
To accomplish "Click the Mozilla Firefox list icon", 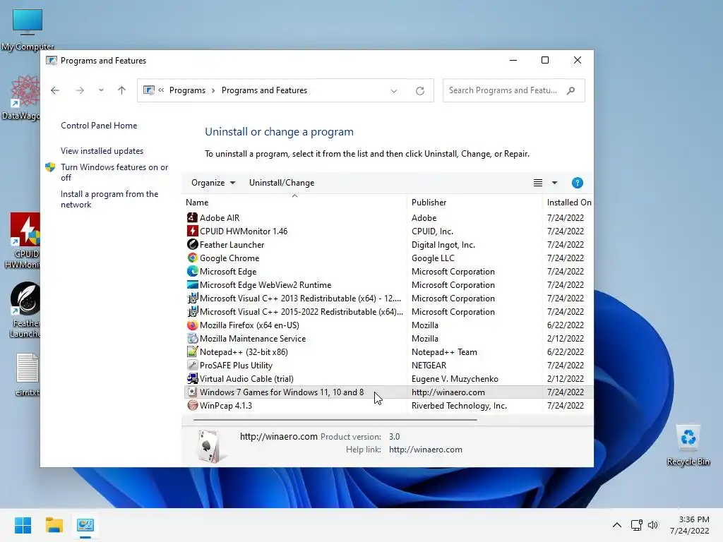I will click(192, 325).
